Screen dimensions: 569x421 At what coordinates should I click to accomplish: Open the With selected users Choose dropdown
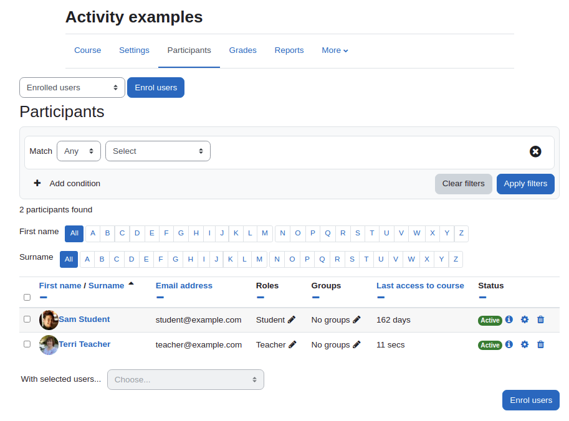pos(186,380)
